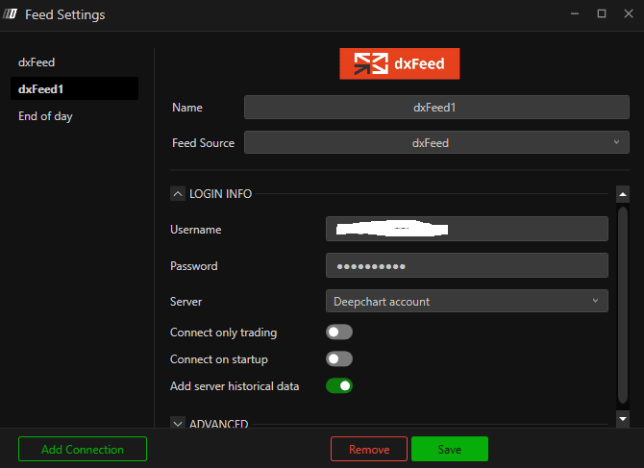The height and width of the screenshot is (468, 644).
Task: Click the Server label
Action: tap(186, 302)
